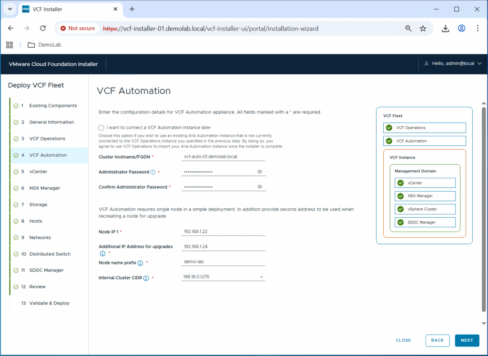This screenshot has width=488, height=356.
Task: Click into Cluster hostname/FQDN field
Action: coord(223,156)
